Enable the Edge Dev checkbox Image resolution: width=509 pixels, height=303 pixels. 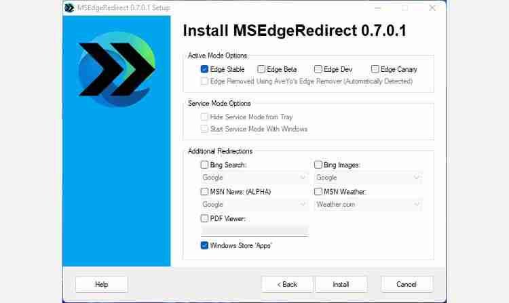tap(318, 69)
